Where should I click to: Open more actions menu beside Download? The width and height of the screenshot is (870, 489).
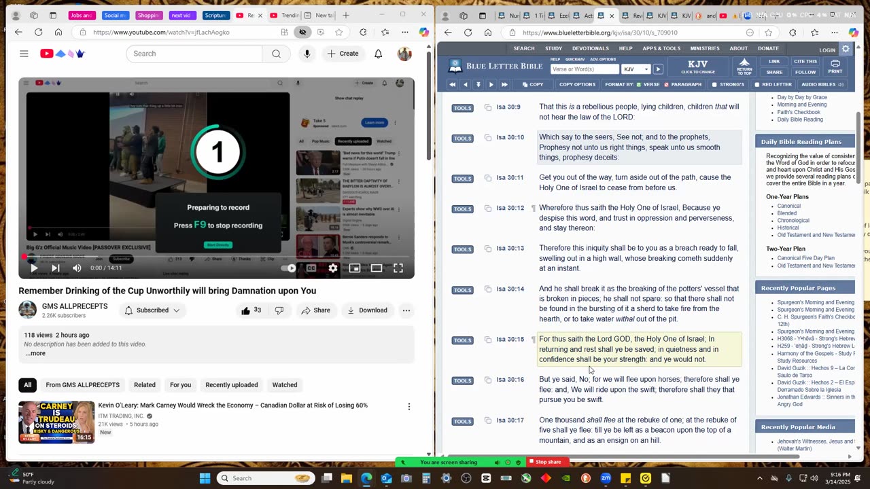pyautogui.click(x=406, y=310)
